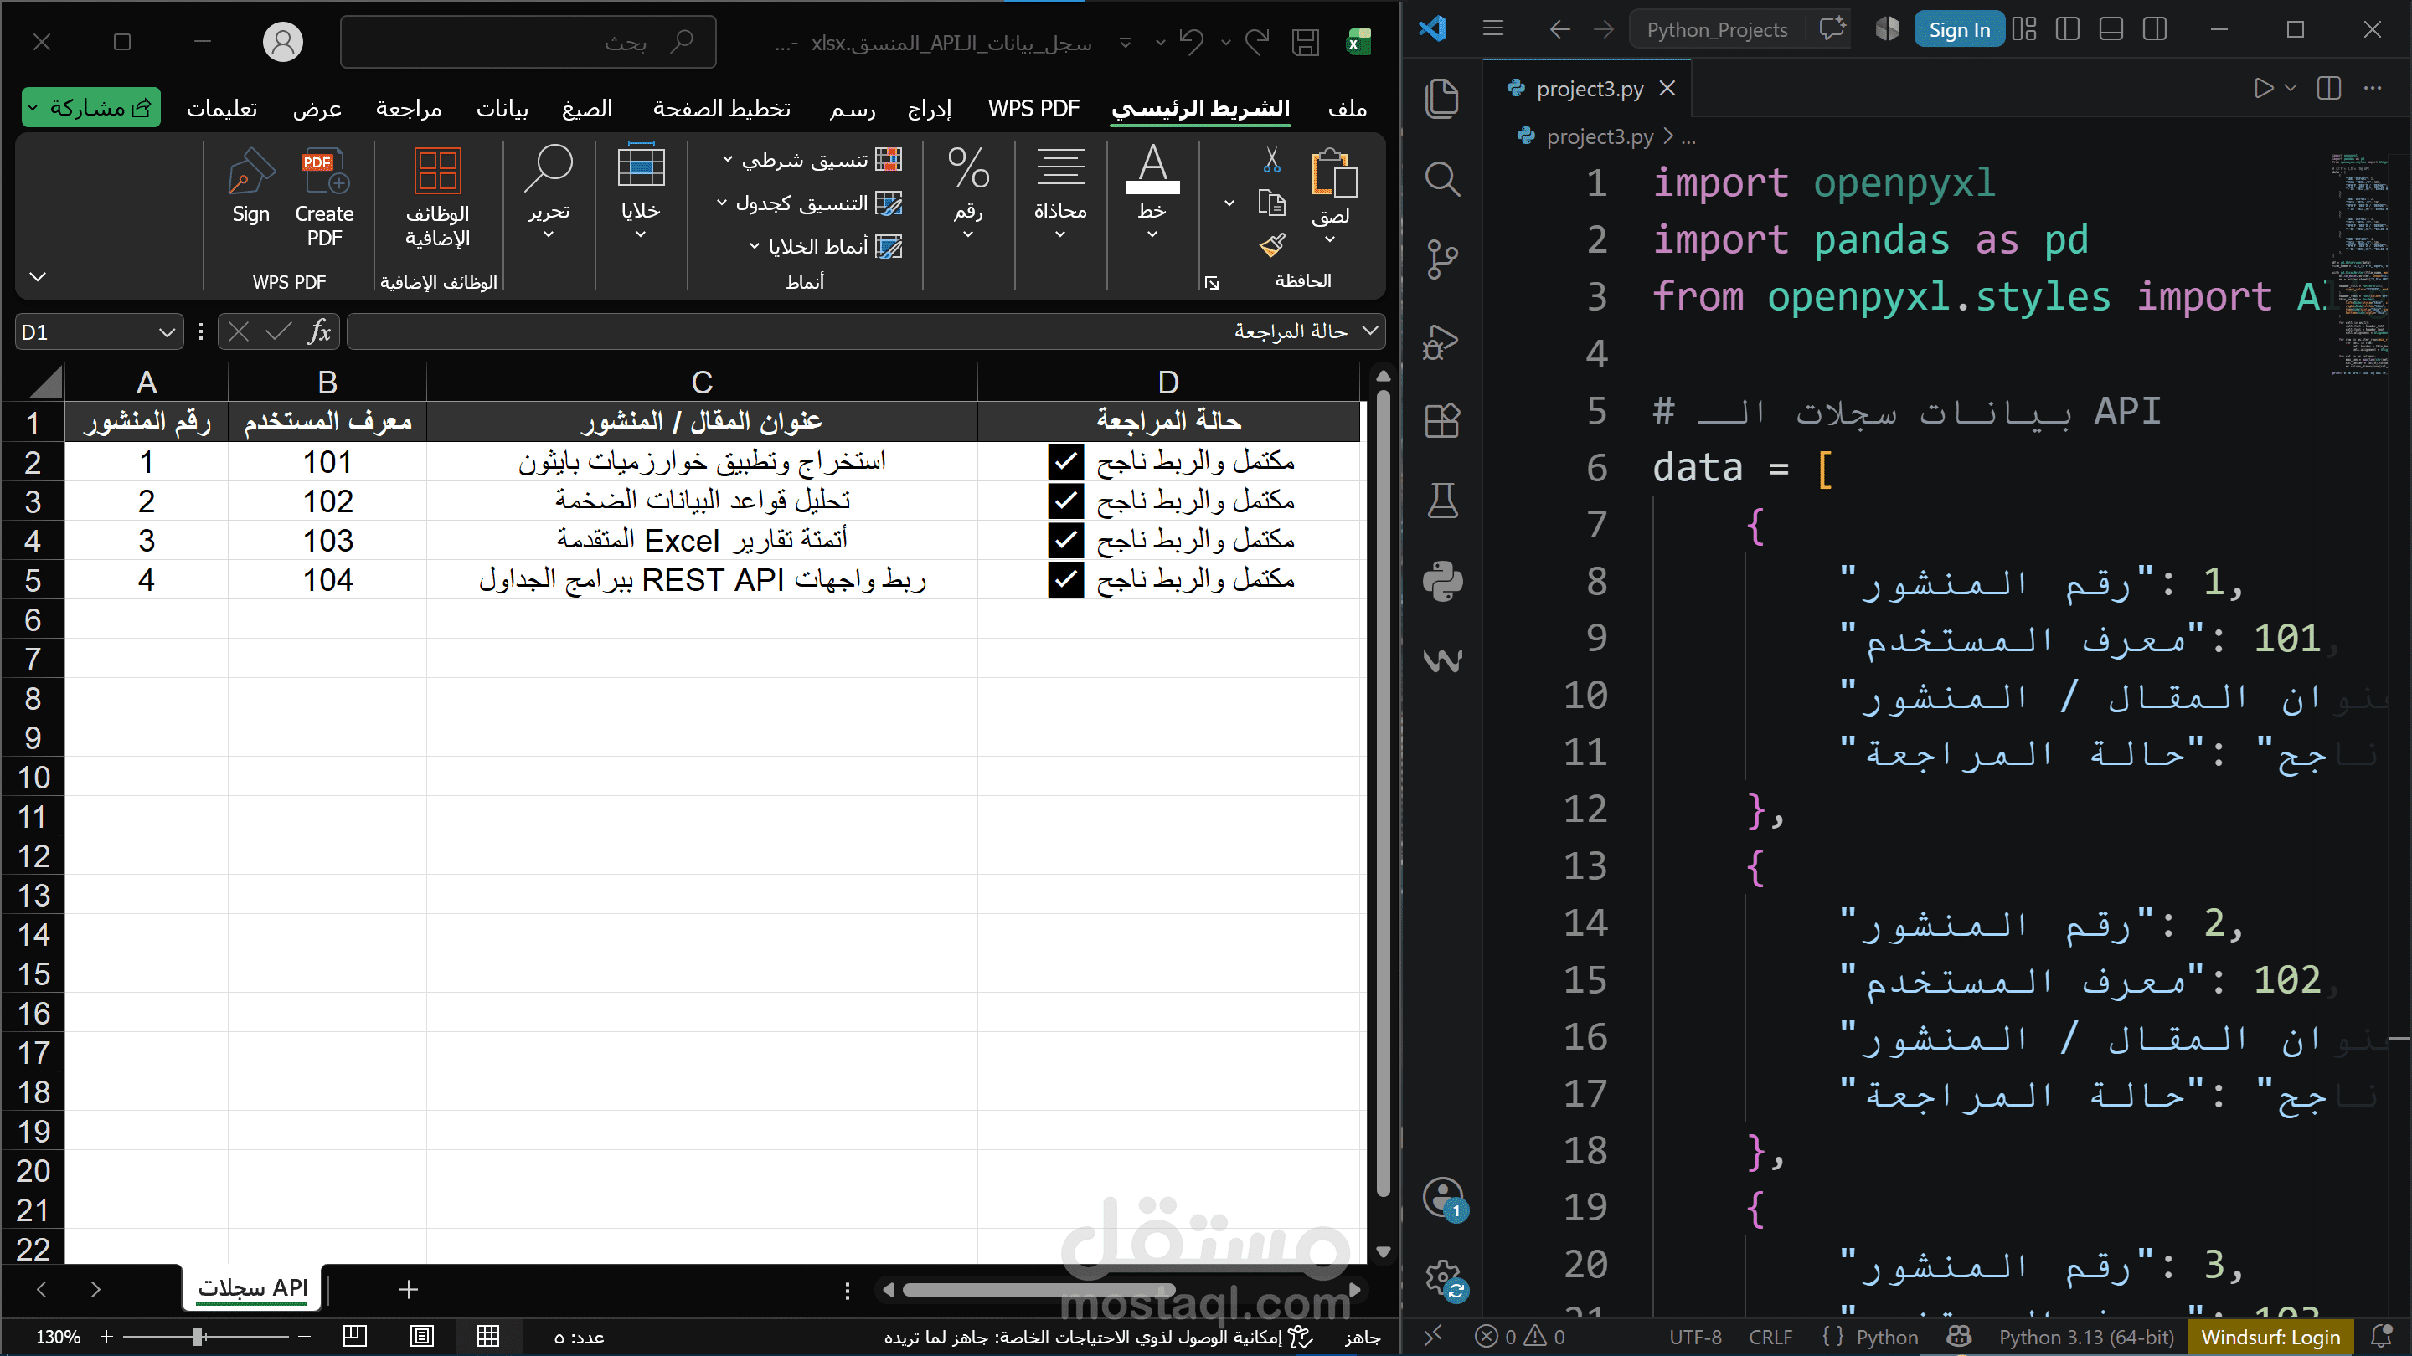The image size is (2412, 1356).
Task: Expand the Name Box dropdown for D1
Action: click(167, 332)
